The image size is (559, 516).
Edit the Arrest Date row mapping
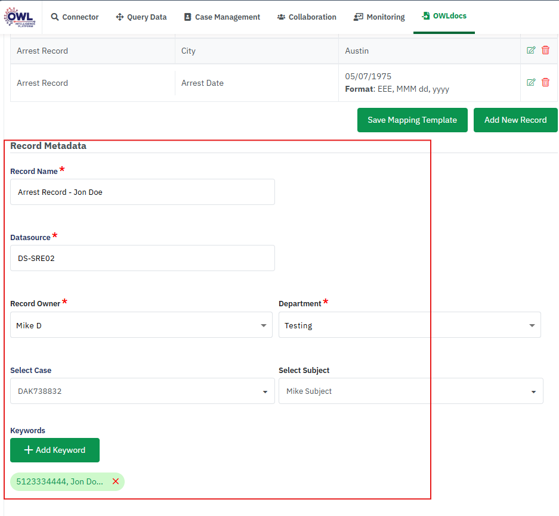coord(531,83)
